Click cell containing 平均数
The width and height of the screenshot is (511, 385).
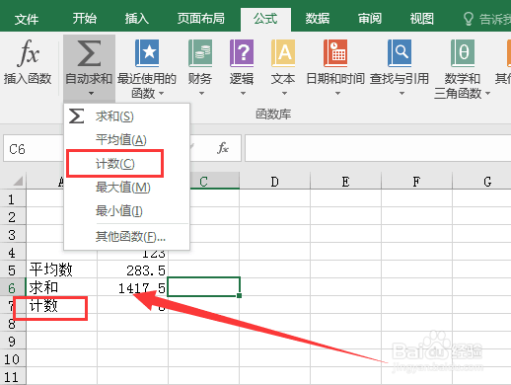click(x=62, y=269)
